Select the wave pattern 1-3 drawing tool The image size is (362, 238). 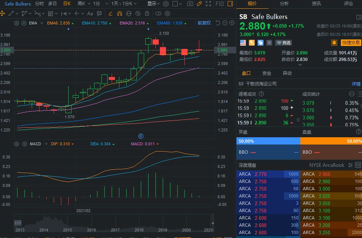[37, 14]
